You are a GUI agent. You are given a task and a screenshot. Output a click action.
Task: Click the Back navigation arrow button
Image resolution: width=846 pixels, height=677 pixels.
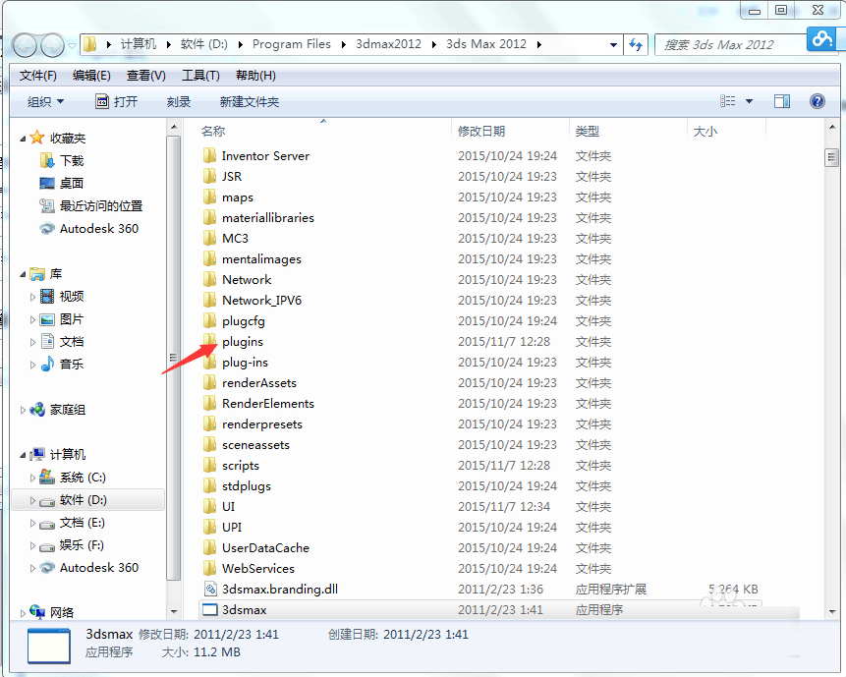coord(26,46)
